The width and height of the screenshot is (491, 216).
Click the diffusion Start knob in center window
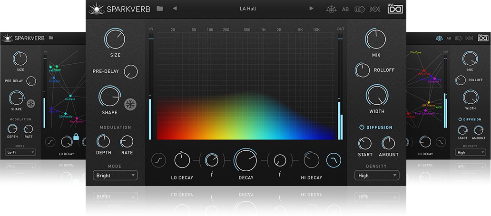[365, 143]
